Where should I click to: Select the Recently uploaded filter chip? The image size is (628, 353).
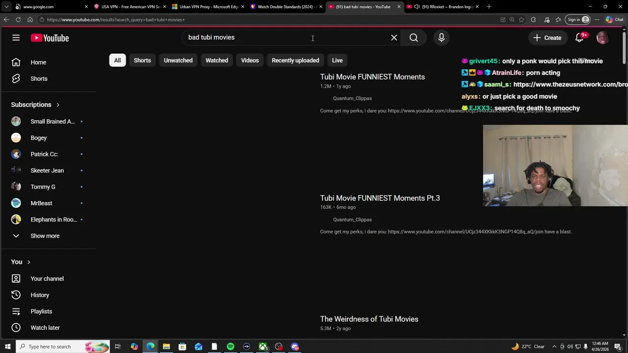(x=295, y=60)
